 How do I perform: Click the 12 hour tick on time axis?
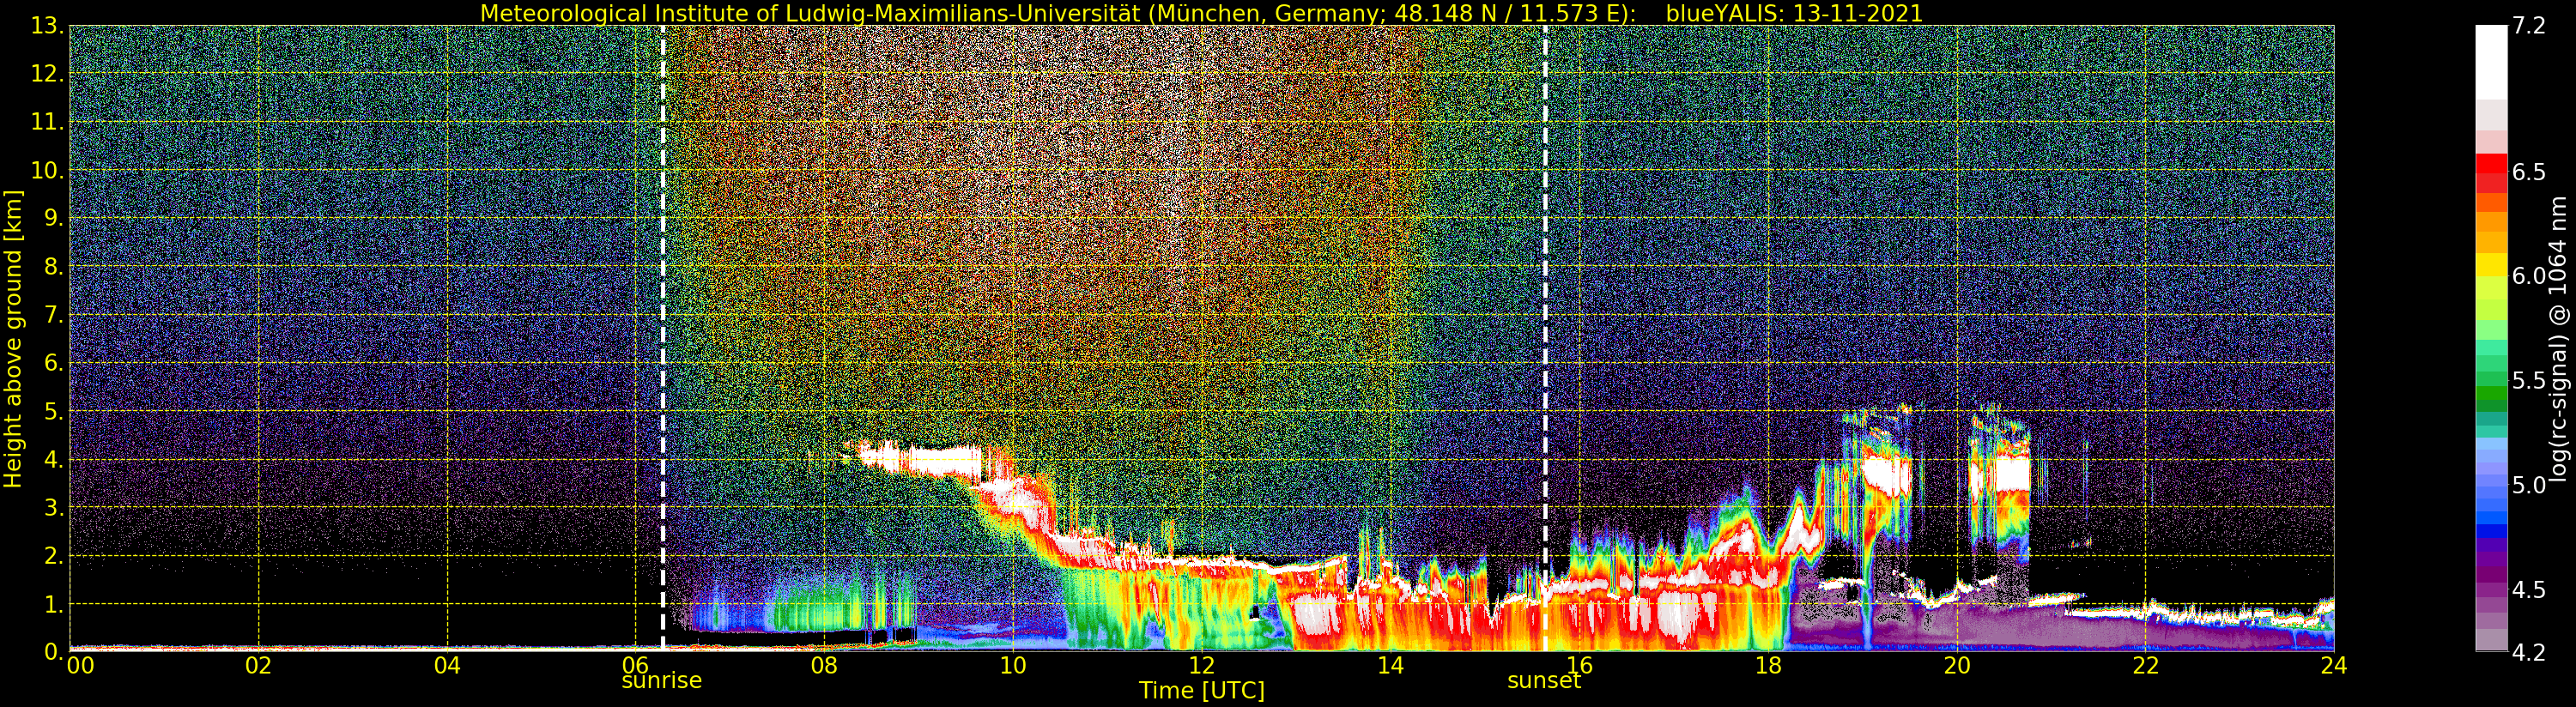(x=1201, y=666)
